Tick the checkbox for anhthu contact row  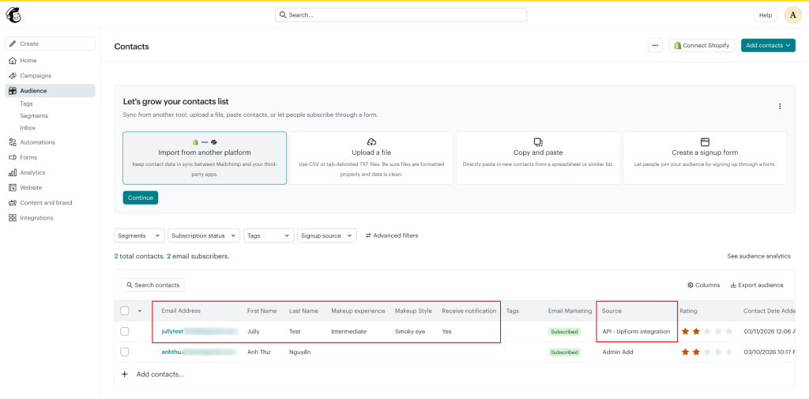click(124, 352)
